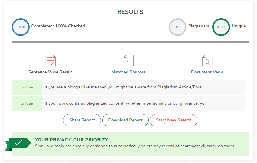257x163 pixels.
Task: Open the Sentence Wise Result tab
Action: click(50, 72)
